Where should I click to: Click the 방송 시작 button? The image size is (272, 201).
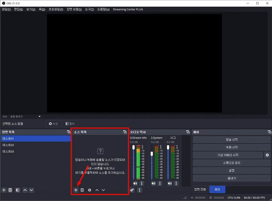coord(231,140)
